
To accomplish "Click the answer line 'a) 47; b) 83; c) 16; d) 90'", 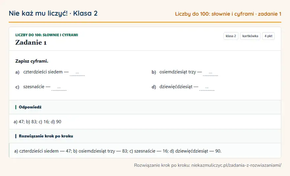I will pyautogui.click(x=38, y=122).
